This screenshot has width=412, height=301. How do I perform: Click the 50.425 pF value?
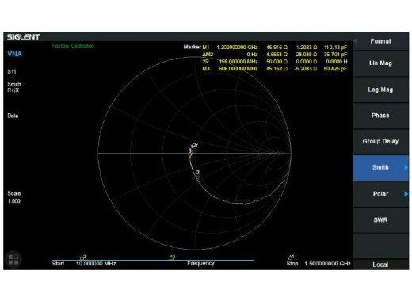click(335, 69)
